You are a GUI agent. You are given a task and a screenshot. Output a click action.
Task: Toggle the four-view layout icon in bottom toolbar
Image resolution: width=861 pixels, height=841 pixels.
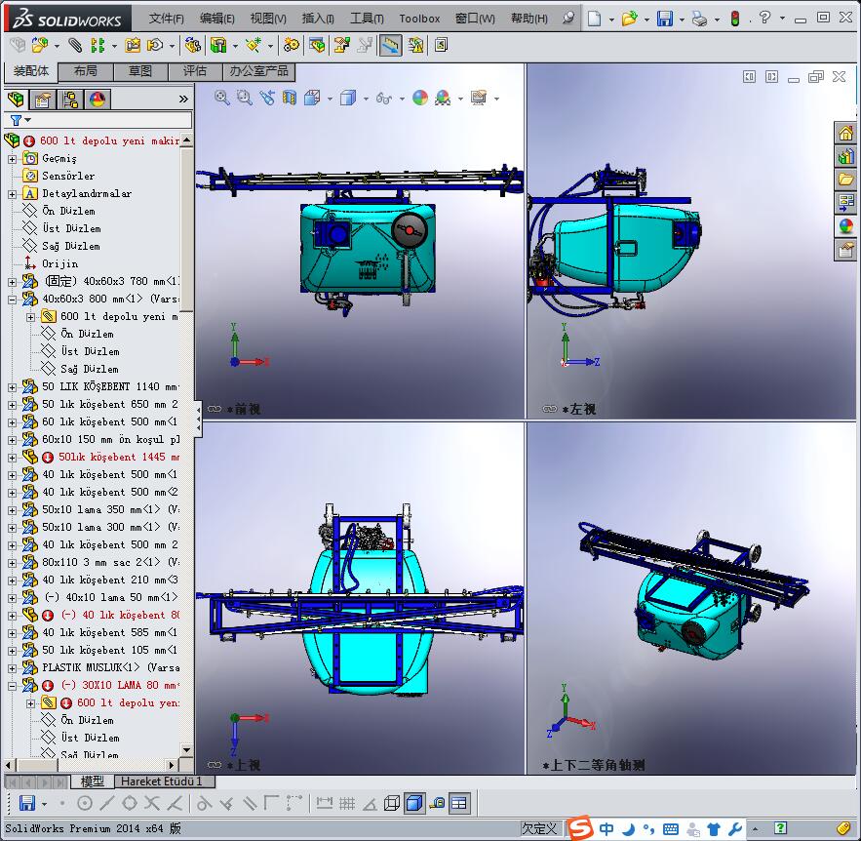(x=458, y=803)
